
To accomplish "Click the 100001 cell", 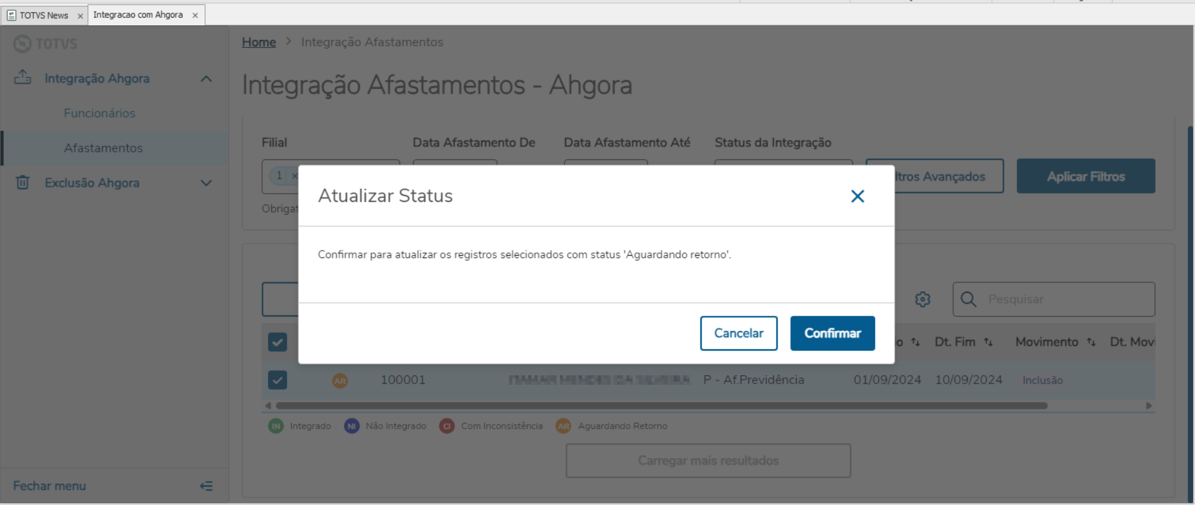I will tap(403, 380).
